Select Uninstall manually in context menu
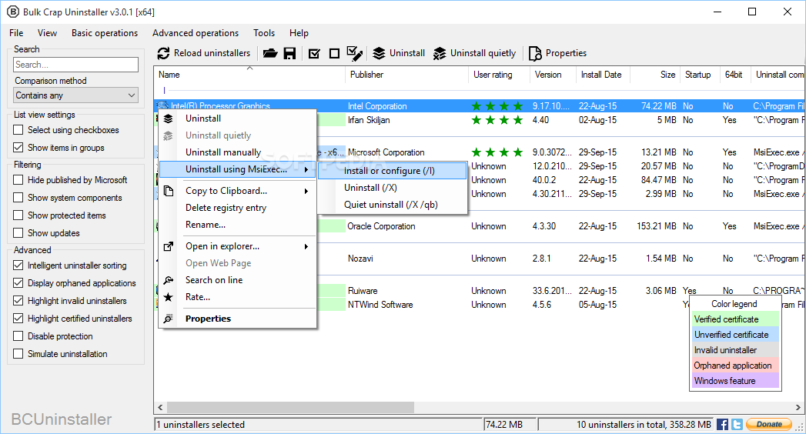Viewport: 806px width, 434px height. pos(237,152)
